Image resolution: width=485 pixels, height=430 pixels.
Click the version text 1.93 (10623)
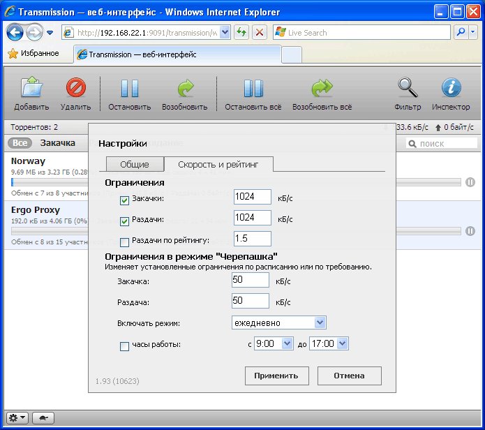(x=117, y=381)
